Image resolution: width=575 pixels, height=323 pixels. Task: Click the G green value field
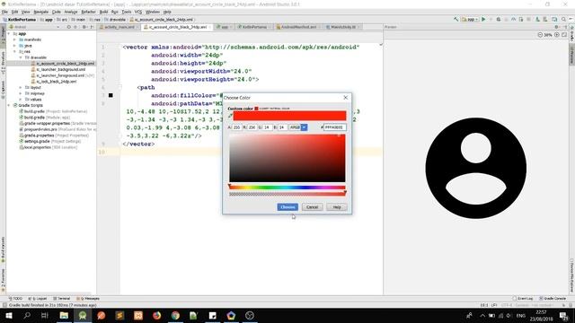[268, 127]
